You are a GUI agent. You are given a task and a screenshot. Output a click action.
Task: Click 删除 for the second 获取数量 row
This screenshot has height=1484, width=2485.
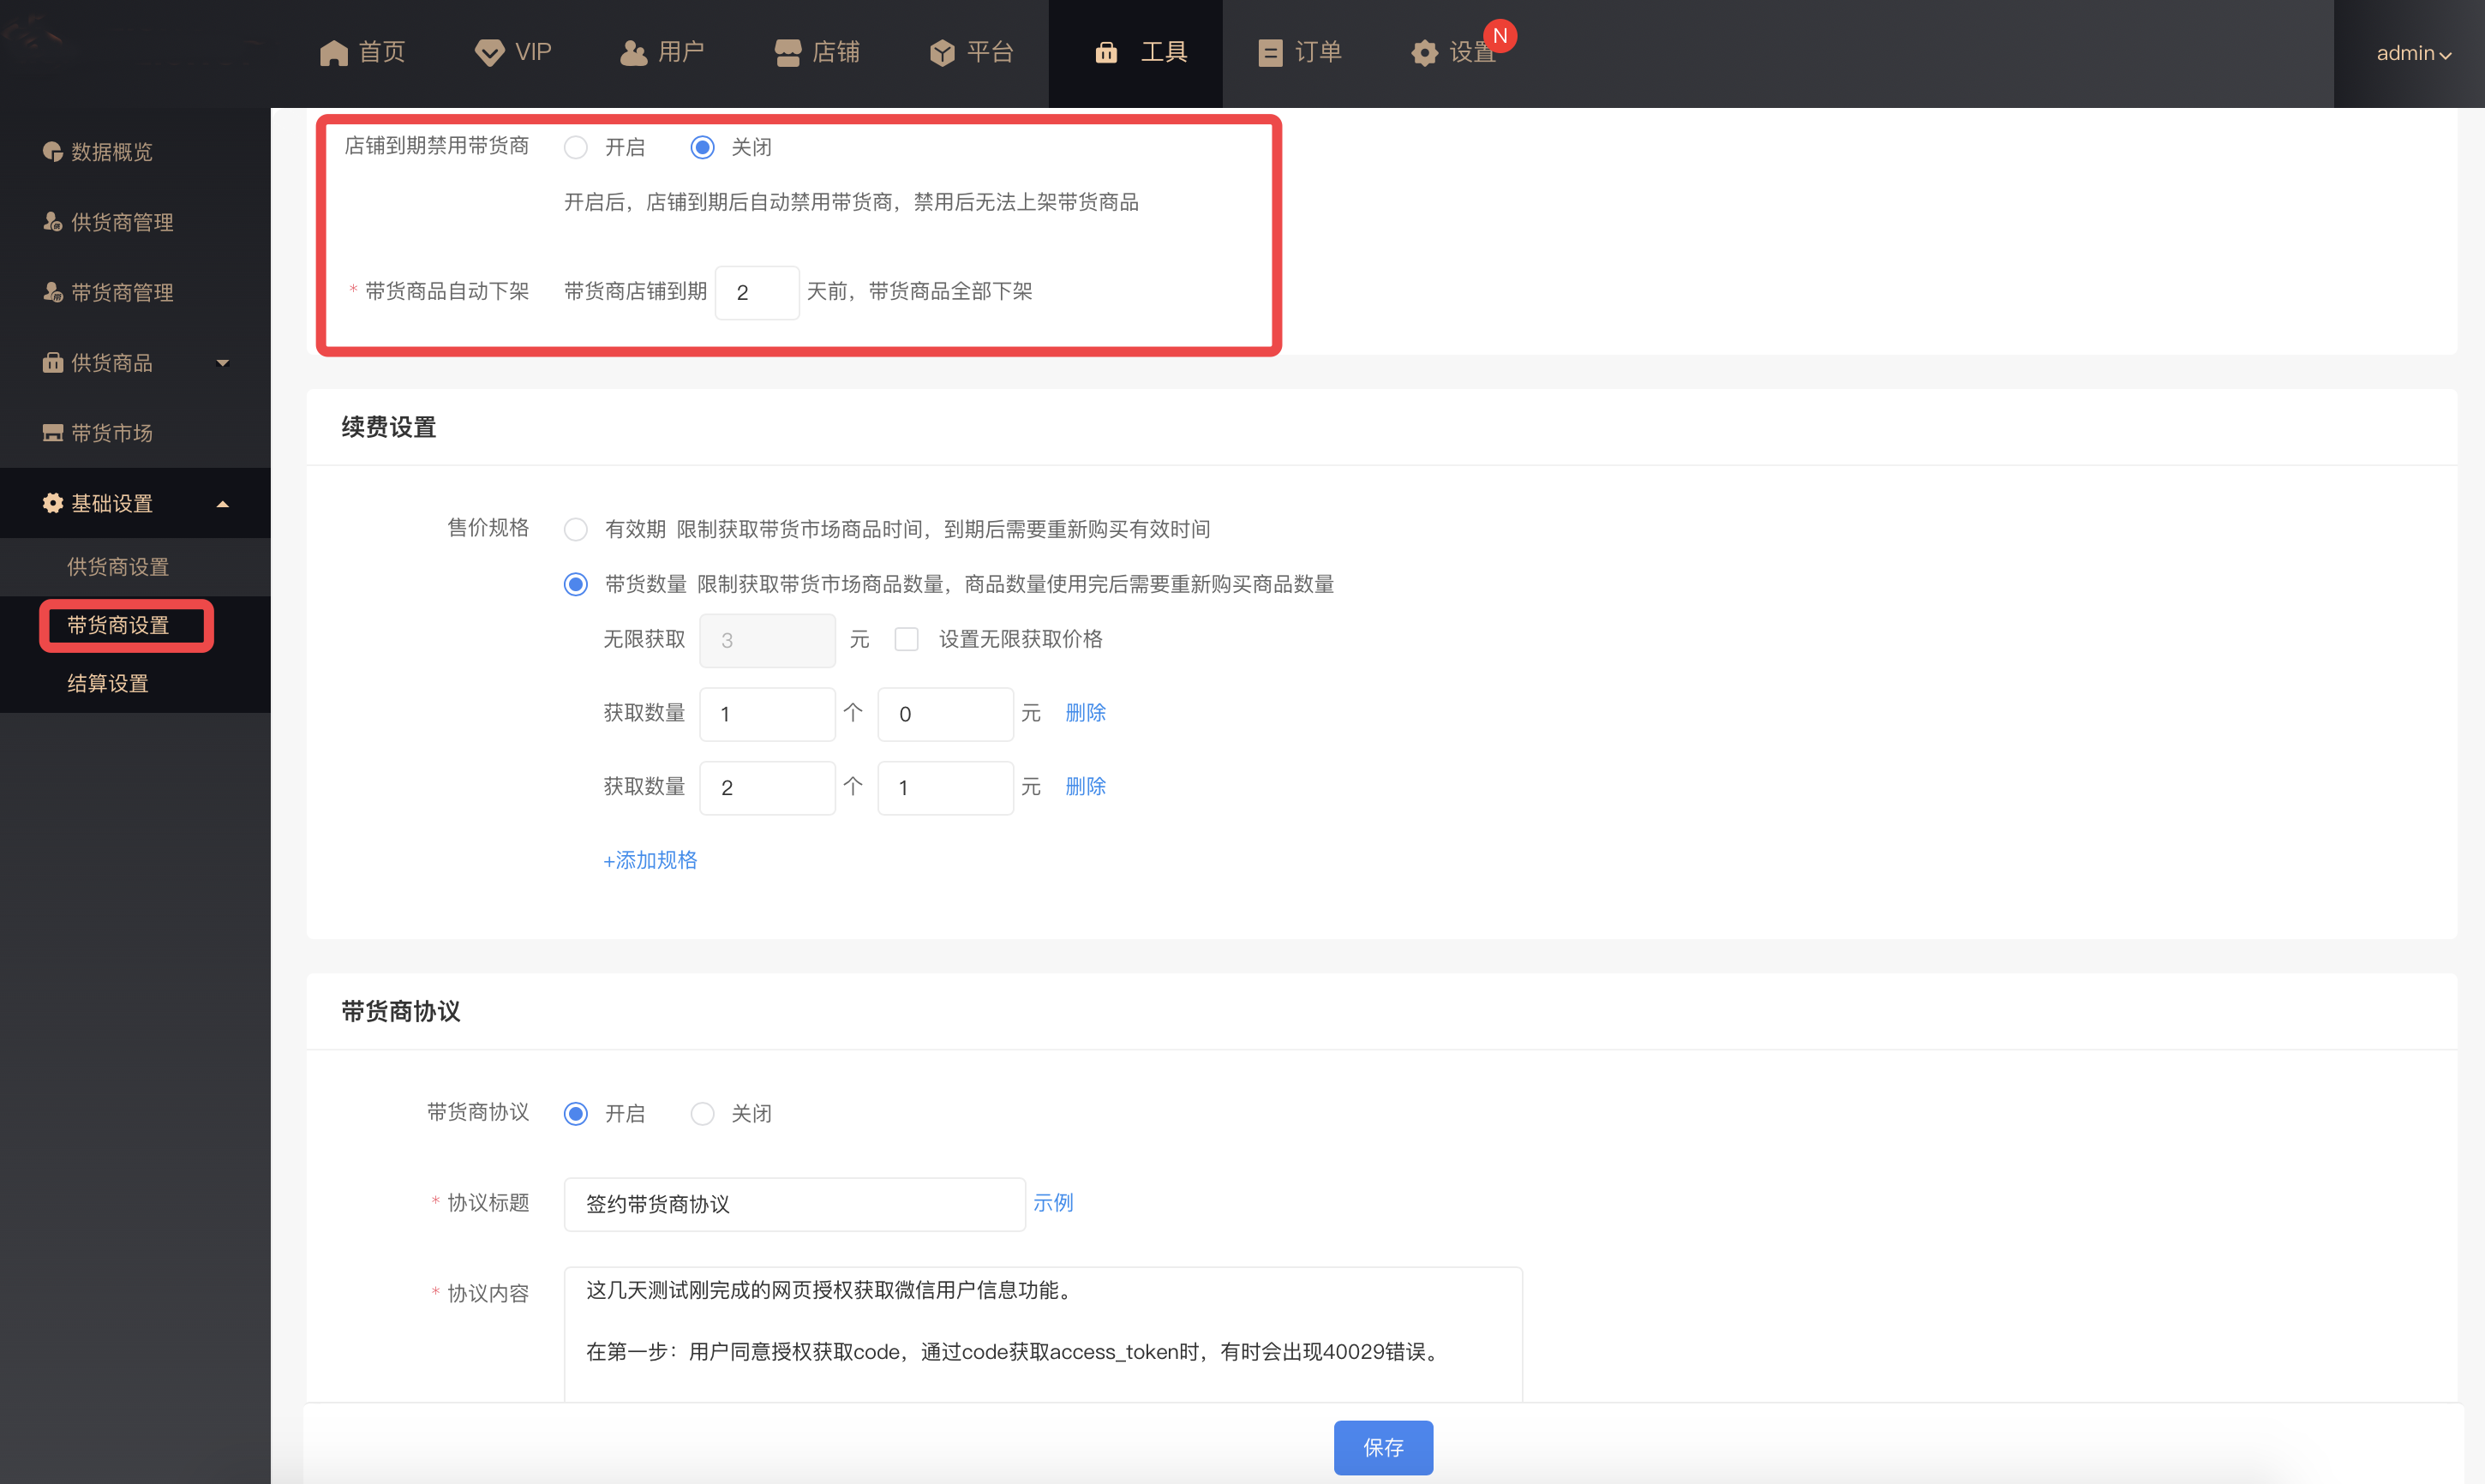[1085, 787]
